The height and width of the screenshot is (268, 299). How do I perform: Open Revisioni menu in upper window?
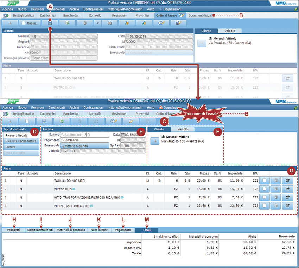[x=37, y=9]
